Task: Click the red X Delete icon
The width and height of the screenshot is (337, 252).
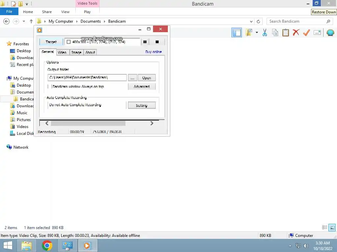Action: point(296,32)
